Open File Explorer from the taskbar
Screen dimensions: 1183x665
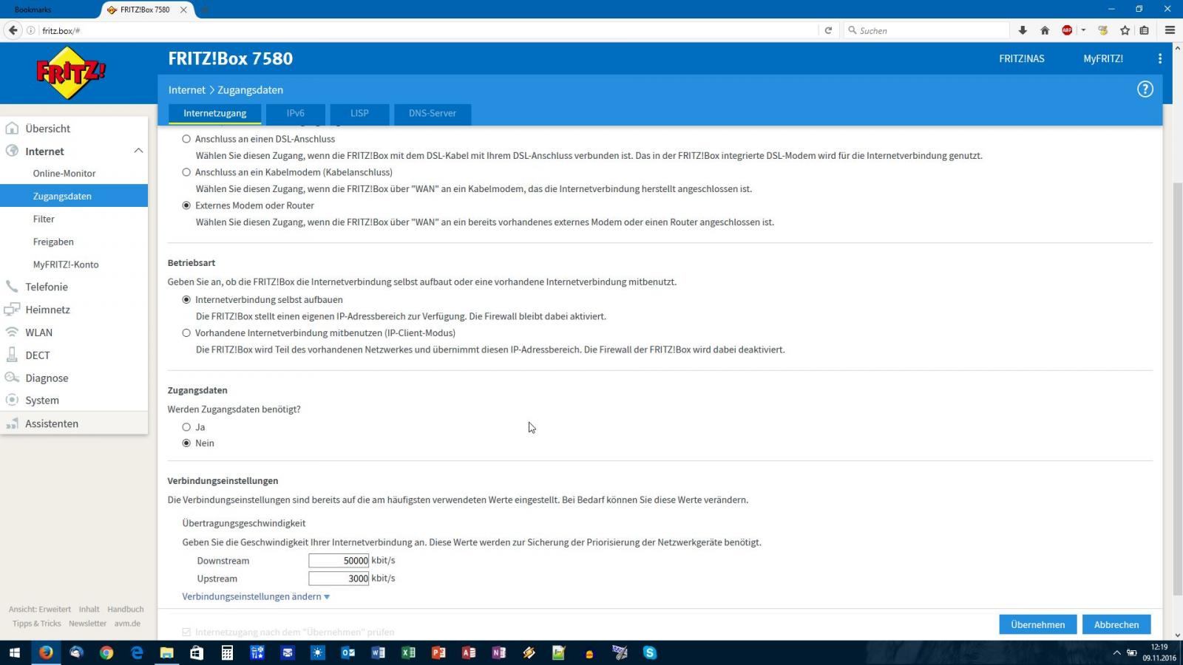click(x=167, y=652)
